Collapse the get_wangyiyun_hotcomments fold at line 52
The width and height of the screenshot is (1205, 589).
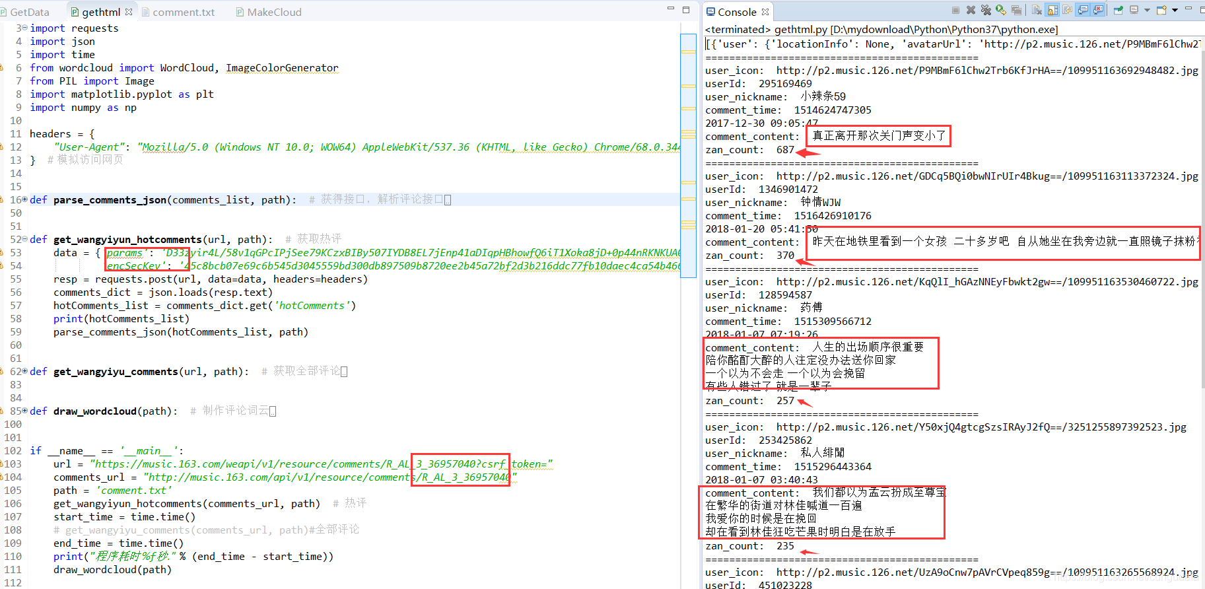[25, 239]
